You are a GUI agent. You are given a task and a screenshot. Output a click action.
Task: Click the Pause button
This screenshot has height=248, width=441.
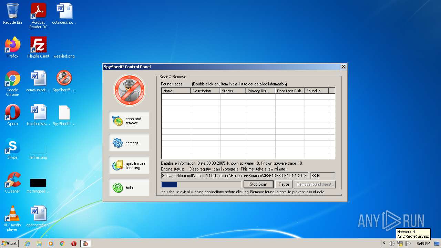click(284, 184)
